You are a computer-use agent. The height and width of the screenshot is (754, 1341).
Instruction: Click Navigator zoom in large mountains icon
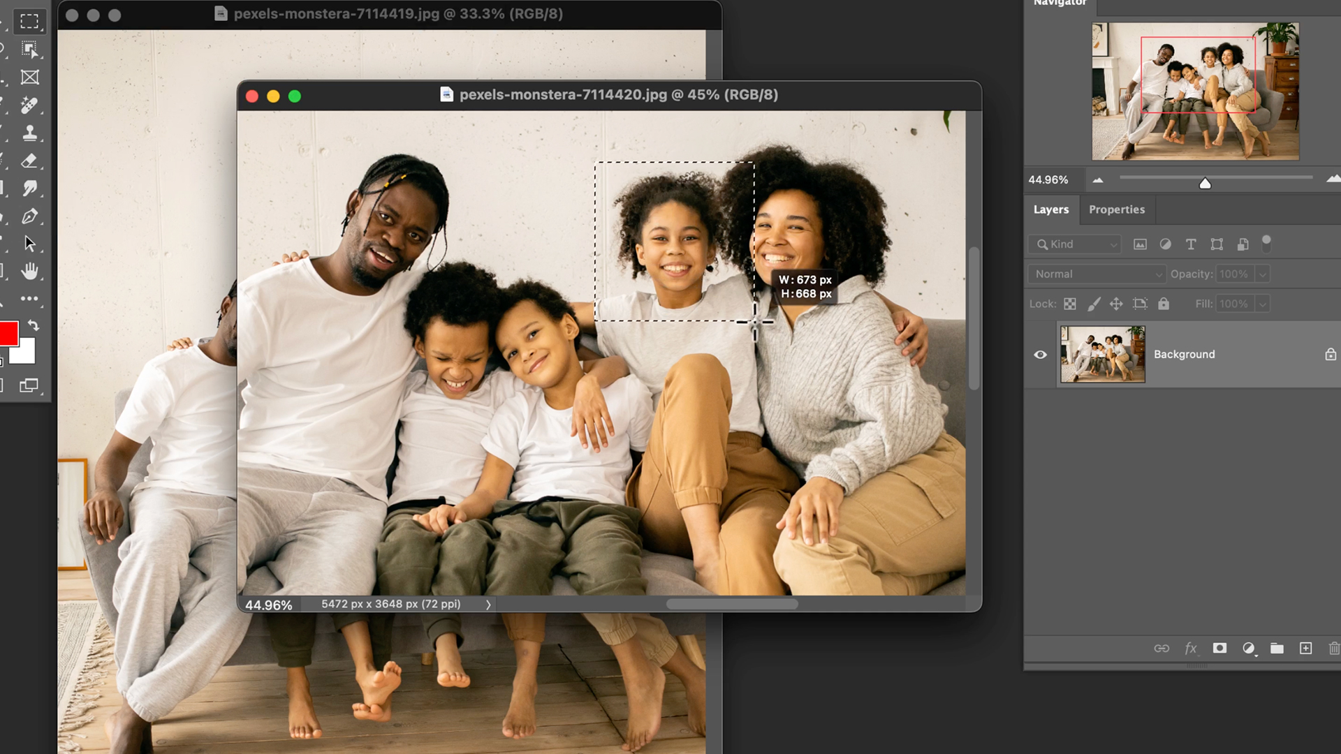[1333, 179]
